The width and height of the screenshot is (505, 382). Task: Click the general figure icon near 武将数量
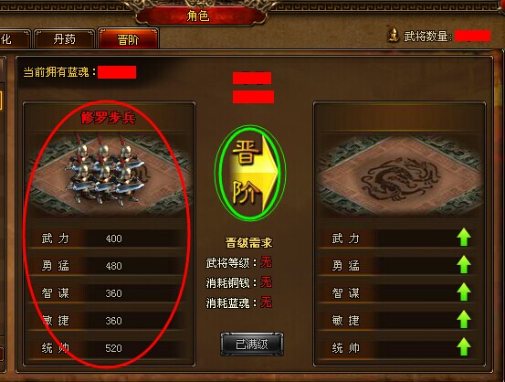[394, 35]
